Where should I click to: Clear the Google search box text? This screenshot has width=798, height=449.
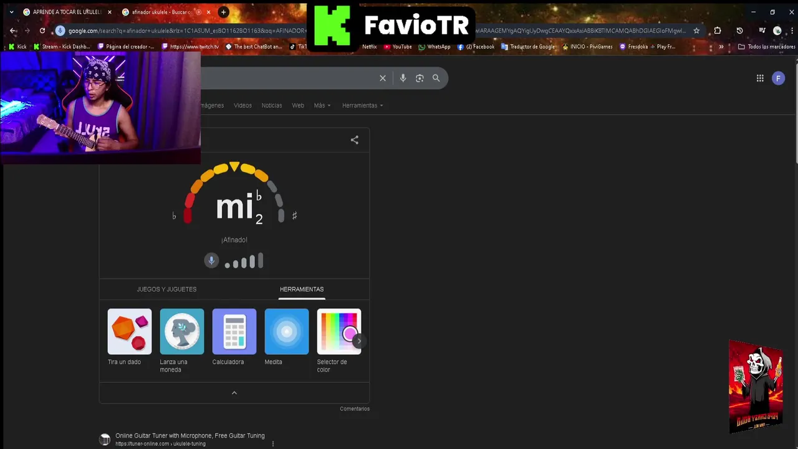383,78
